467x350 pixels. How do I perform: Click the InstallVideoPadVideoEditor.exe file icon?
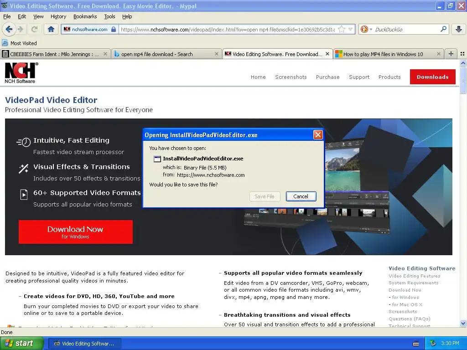point(157,159)
